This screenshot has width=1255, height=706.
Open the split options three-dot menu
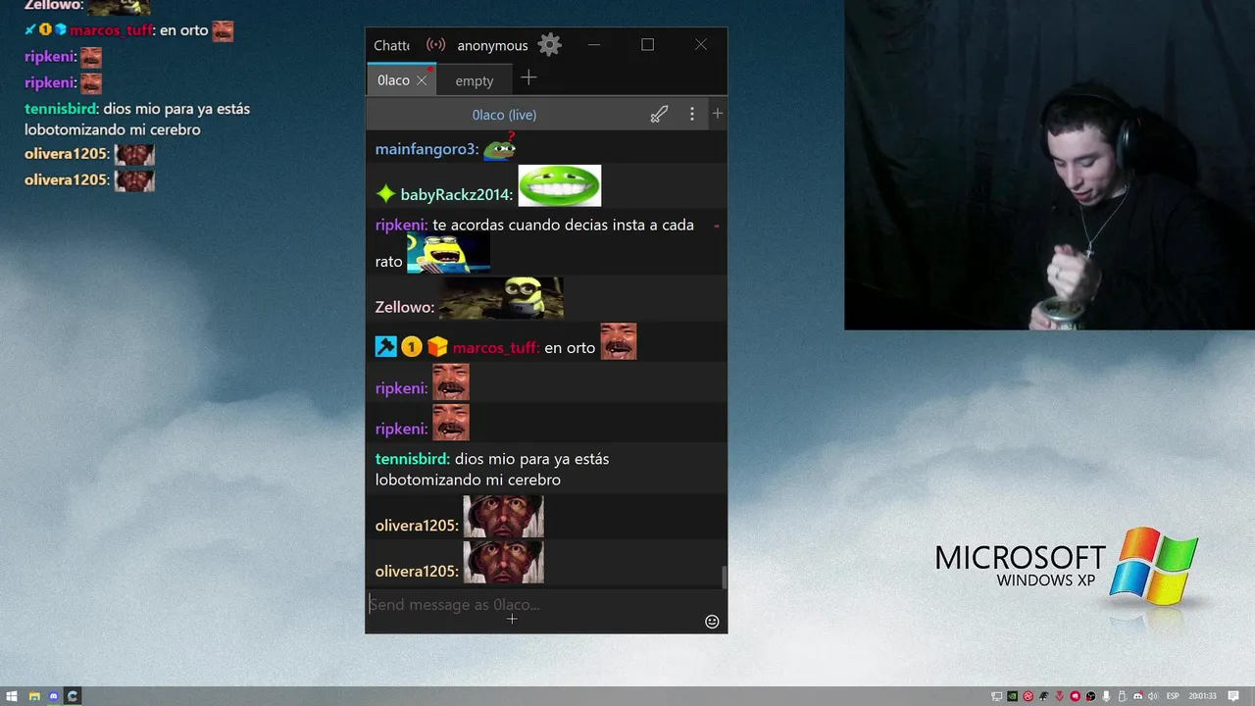click(692, 114)
